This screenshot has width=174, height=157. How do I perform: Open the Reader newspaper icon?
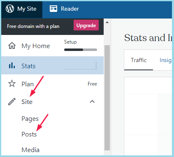point(53,9)
